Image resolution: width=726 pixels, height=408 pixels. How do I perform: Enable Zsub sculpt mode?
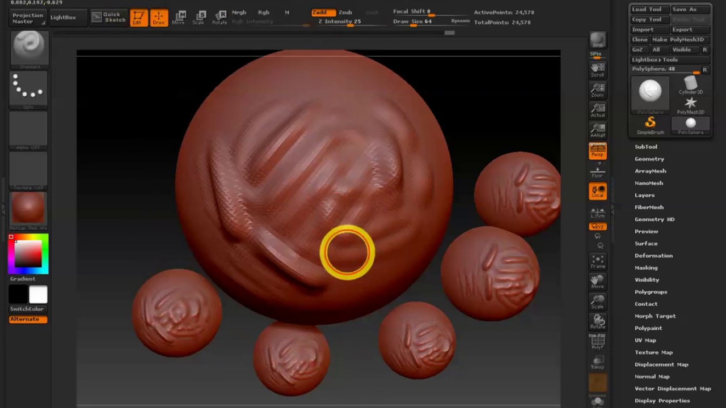pyautogui.click(x=345, y=12)
